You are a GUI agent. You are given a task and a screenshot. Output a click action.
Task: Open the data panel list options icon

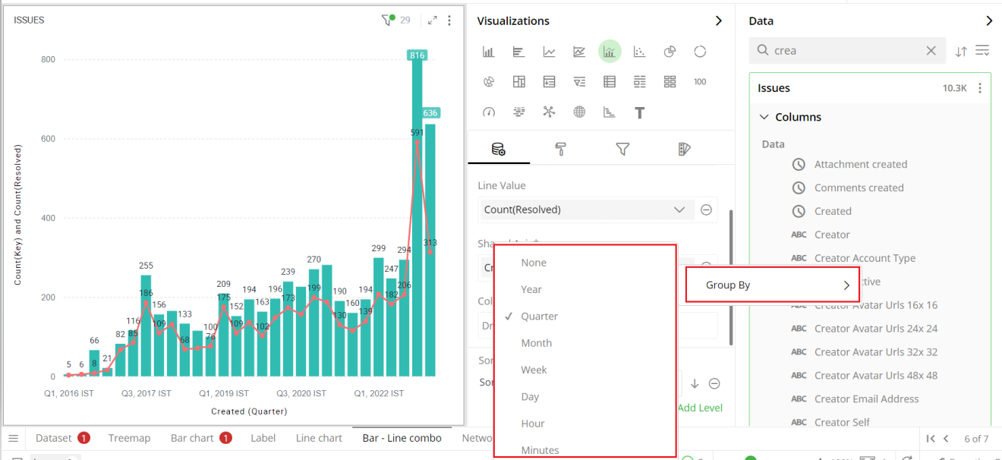[x=982, y=51]
